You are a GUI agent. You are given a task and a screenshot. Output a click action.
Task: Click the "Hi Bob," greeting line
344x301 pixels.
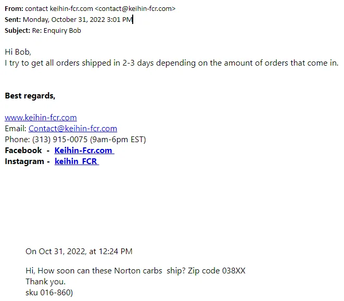pyautogui.click(x=18, y=52)
